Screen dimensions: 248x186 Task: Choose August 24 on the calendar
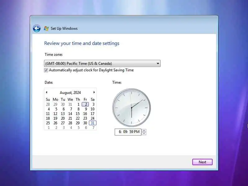point(92,118)
